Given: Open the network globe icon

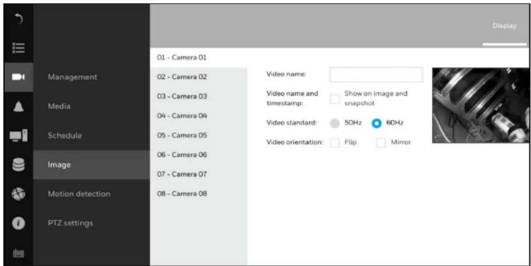Looking at the screenshot, I should point(19,194).
